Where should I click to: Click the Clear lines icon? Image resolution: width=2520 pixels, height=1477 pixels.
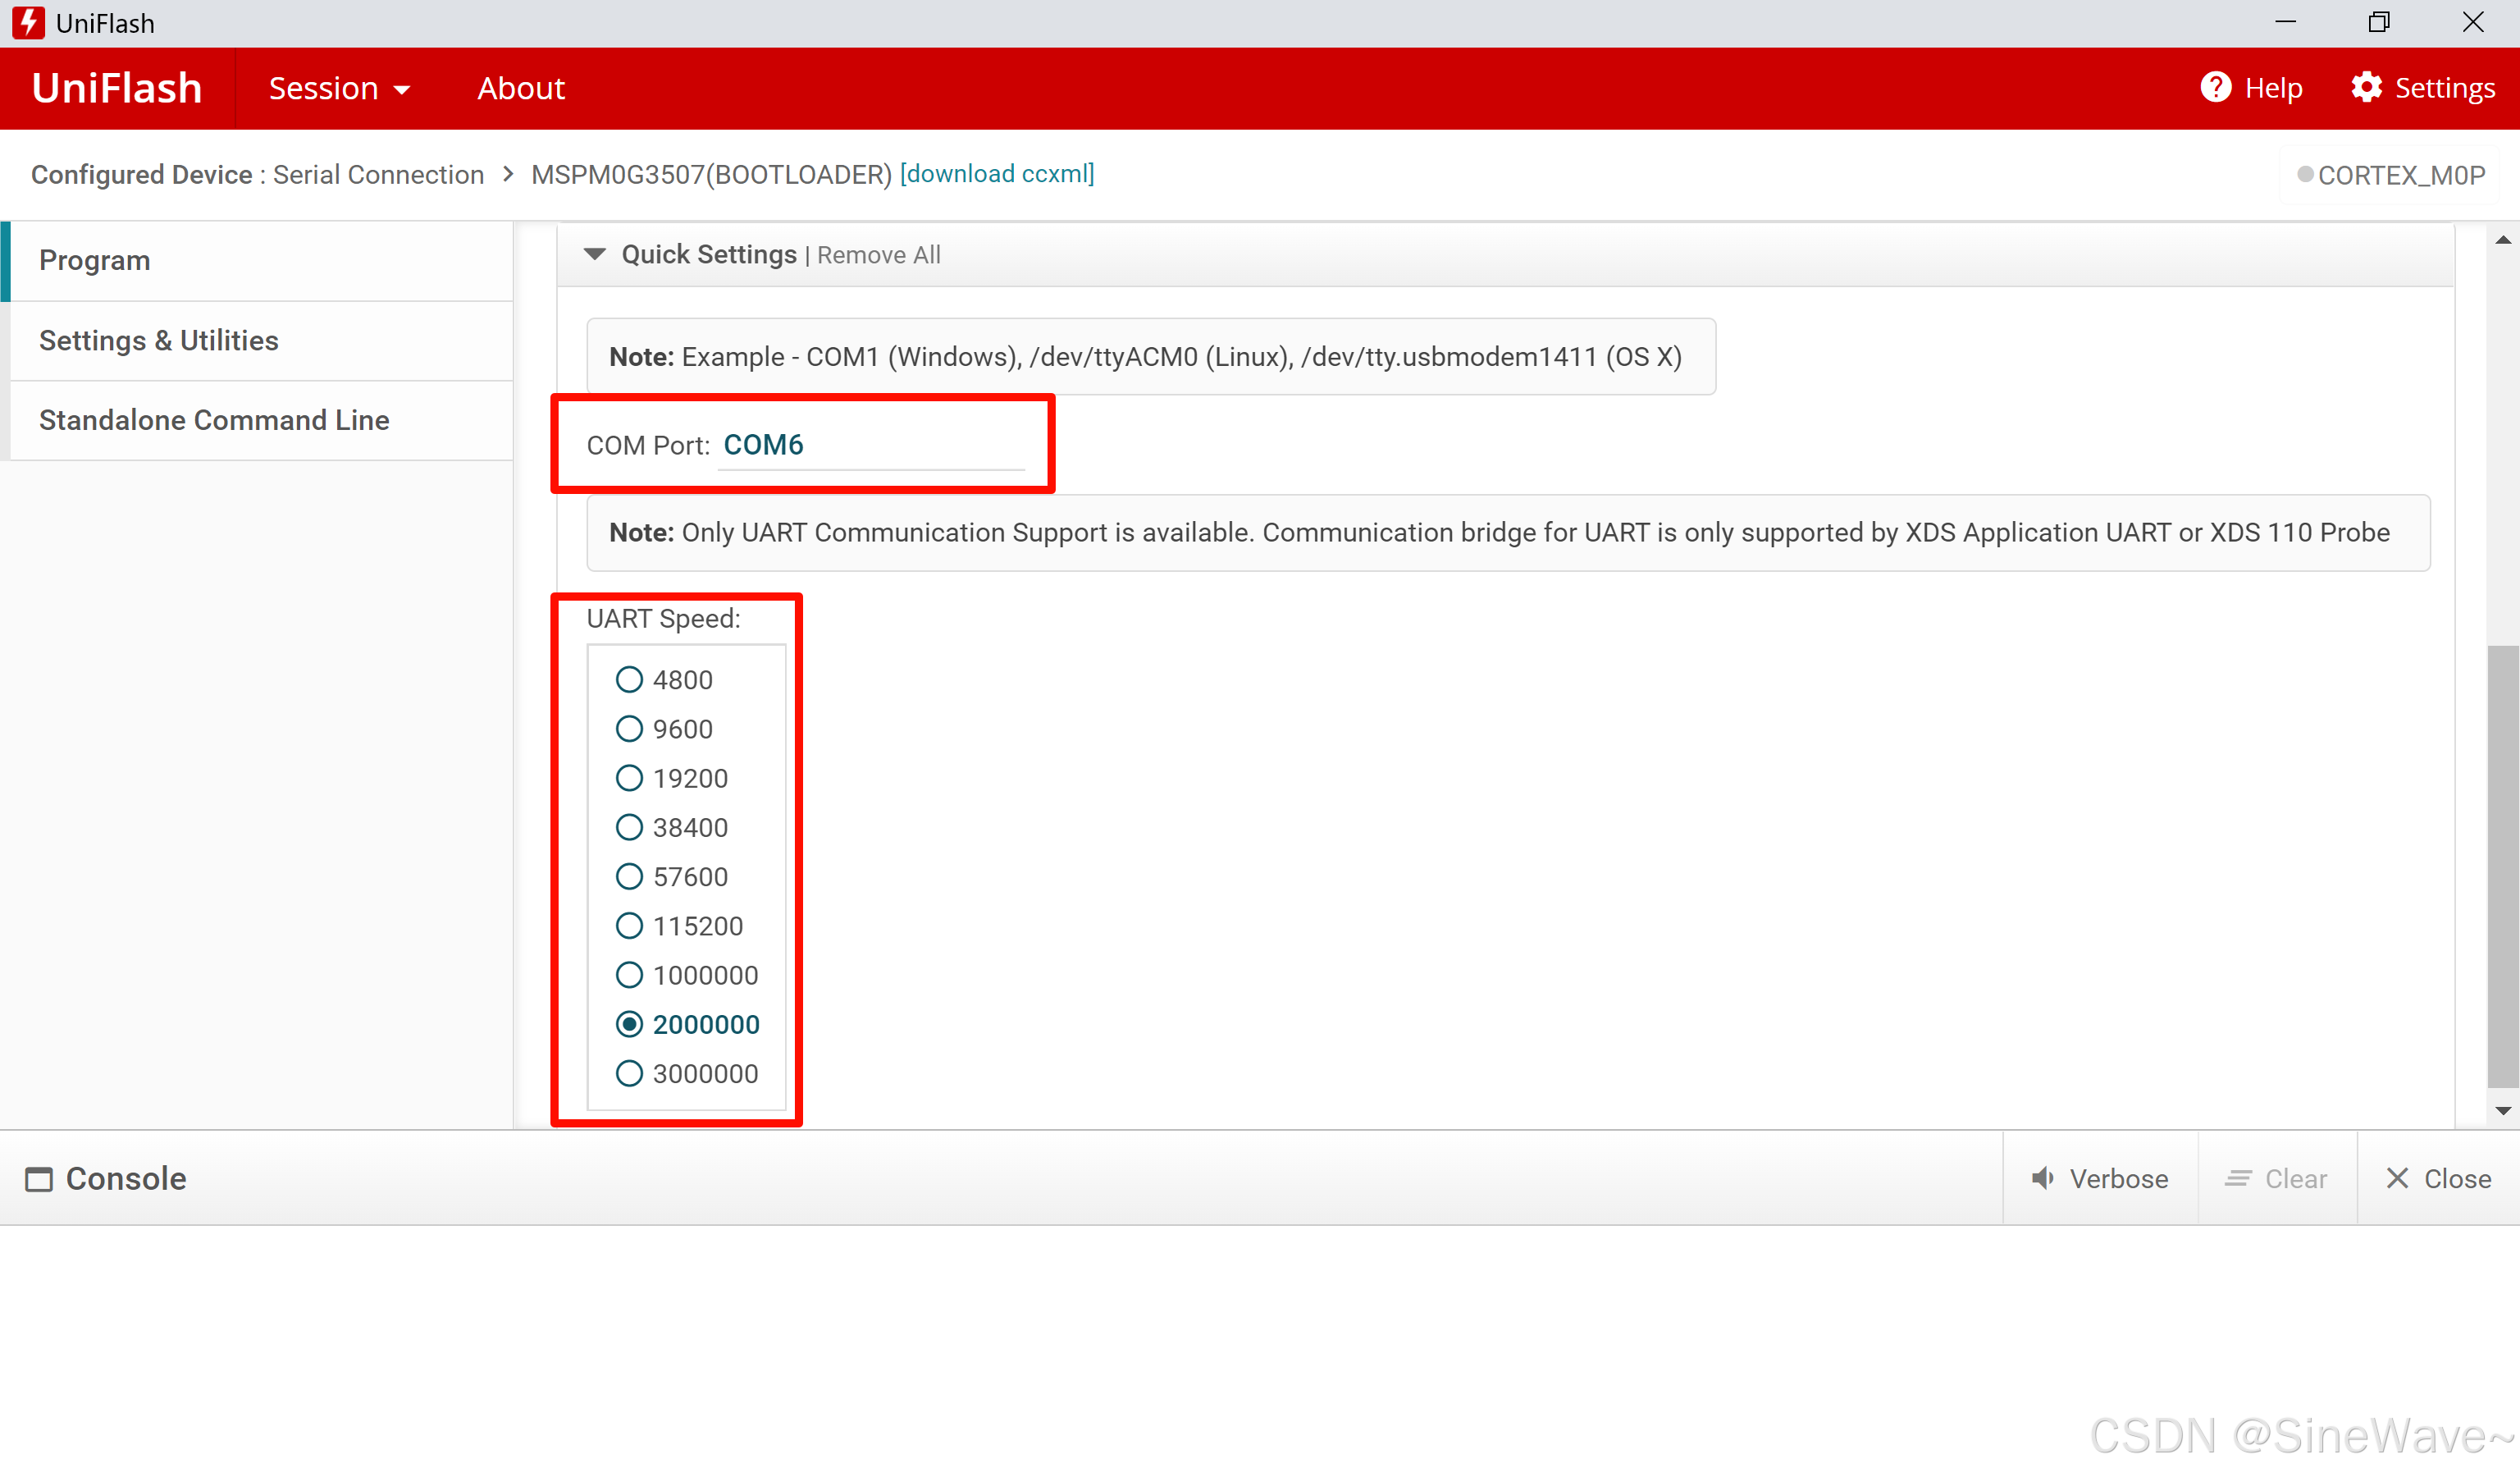point(2238,1178)
